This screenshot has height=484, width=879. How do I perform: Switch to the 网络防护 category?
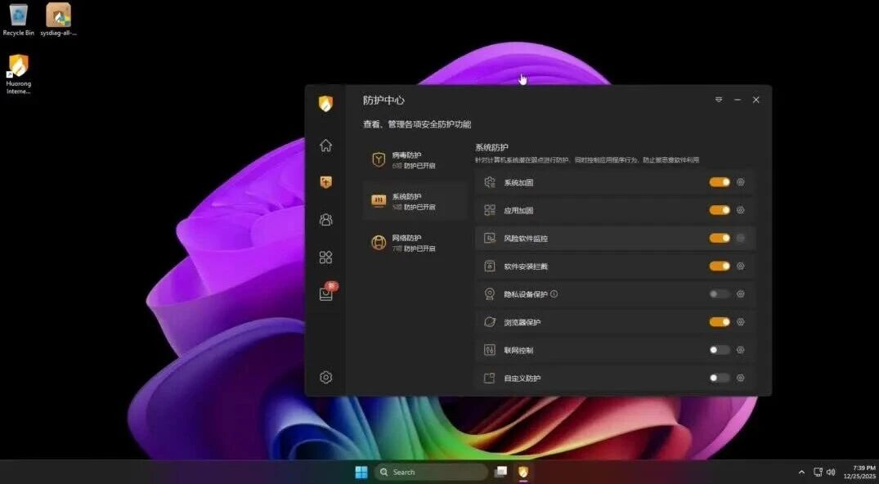coord(415,243)
